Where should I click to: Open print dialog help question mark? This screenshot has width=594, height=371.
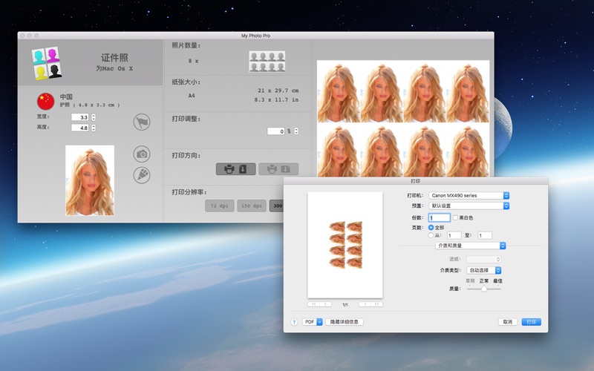coord(294,322)
